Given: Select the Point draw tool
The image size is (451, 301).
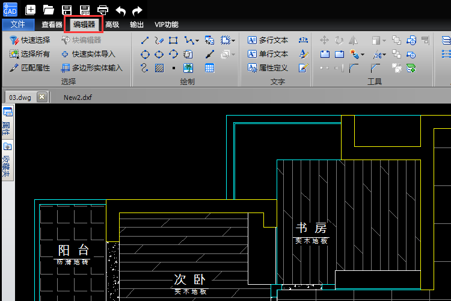Looking at the screenshot, I should (173, 68).
